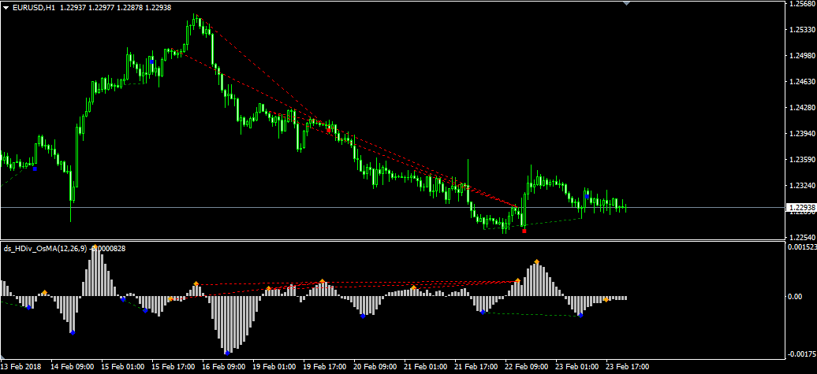
Task: Click the current price label 1.22938
Action: coord(800,208)
